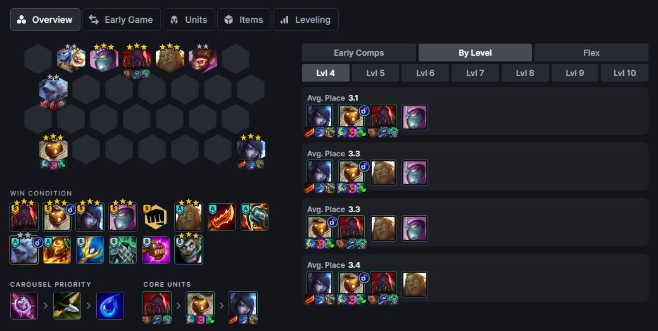Select the pink Negatron Cloak carousel item
This screenshot has width=658, height=331.
[24, 306]
